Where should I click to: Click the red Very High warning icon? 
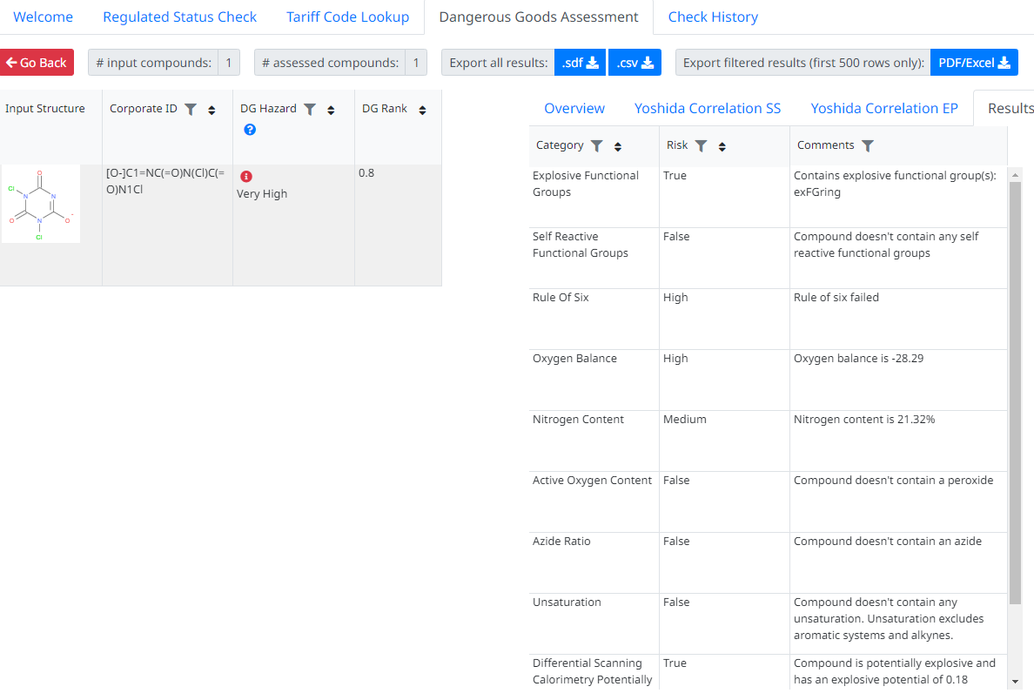(x=246, y=177)
